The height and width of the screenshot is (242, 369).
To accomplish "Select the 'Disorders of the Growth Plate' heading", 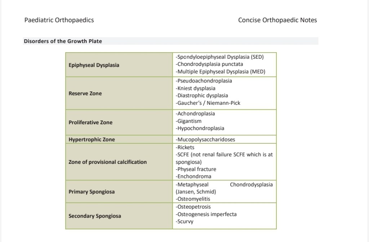I will [x=63, y=41].
